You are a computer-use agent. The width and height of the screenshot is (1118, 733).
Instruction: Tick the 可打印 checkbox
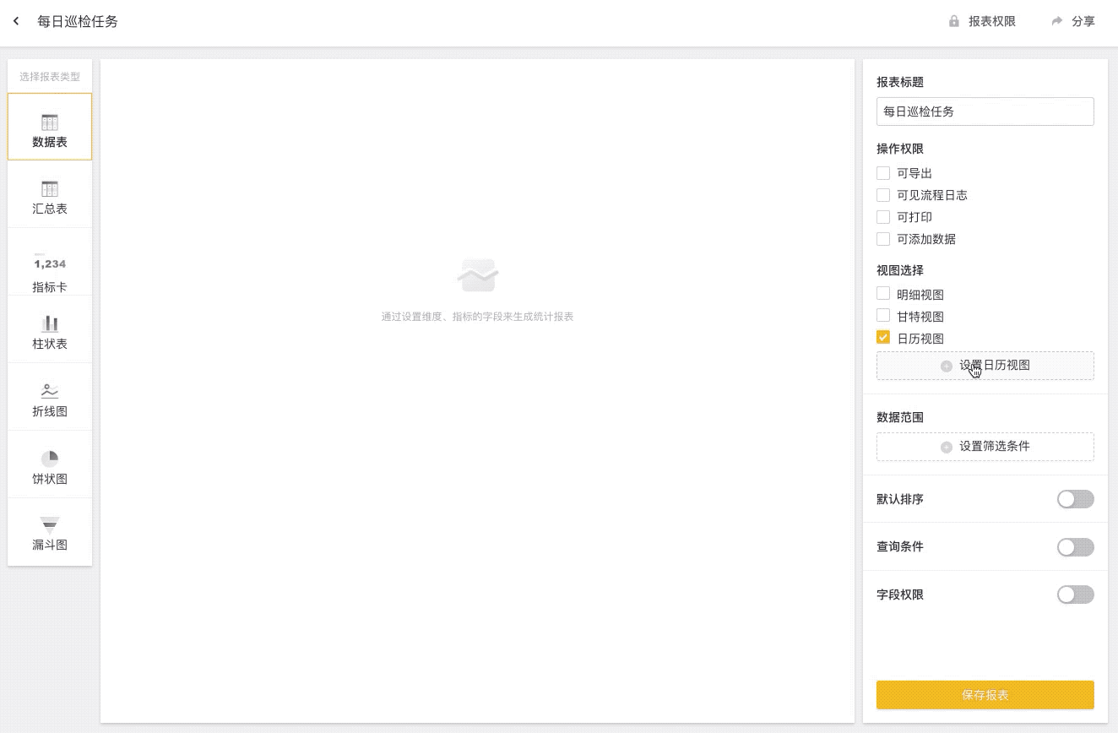click(x=883, y=217)
